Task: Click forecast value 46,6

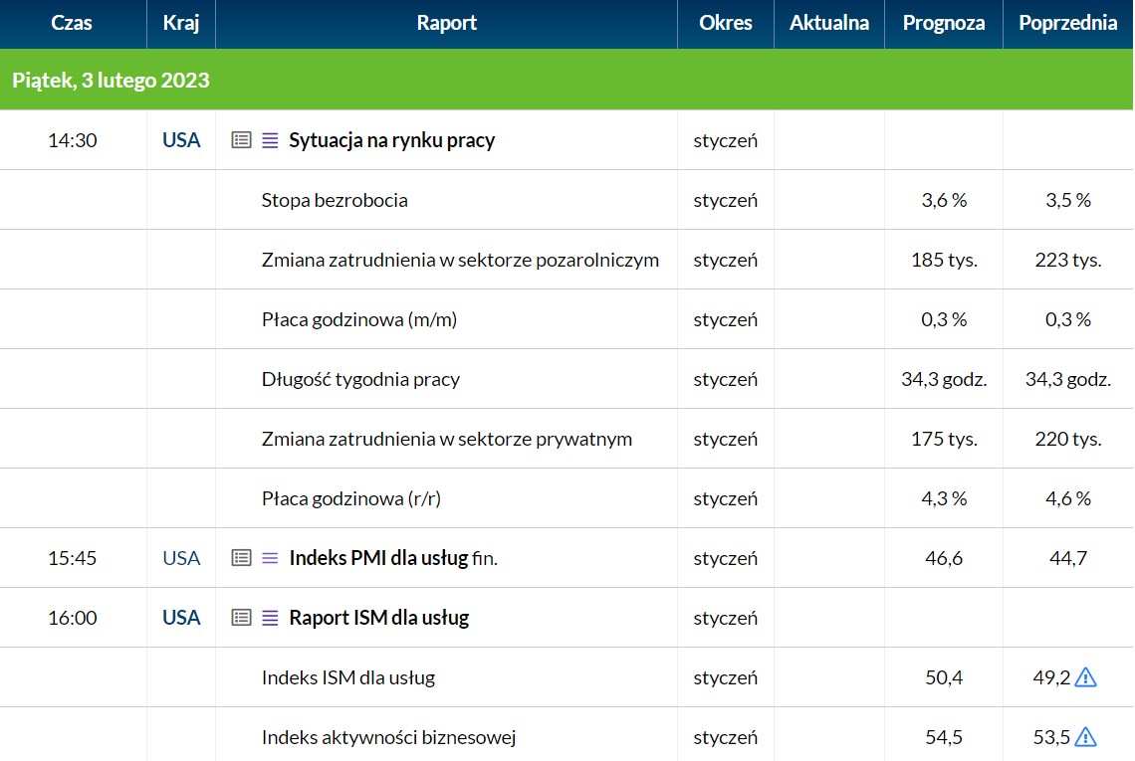Action: (x=944, y=558)
